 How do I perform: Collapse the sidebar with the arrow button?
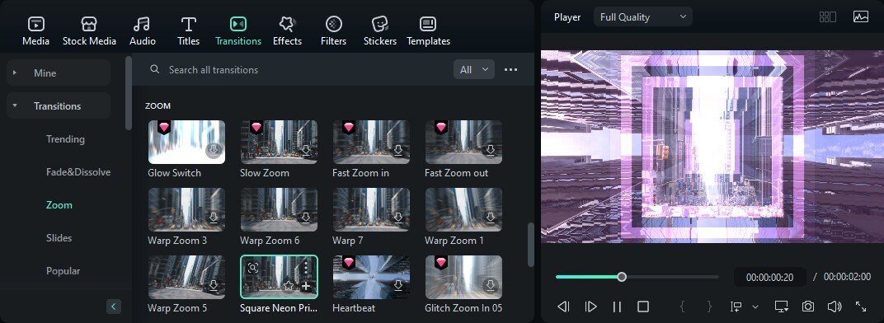pyautogui.click(x=113, y=307)
